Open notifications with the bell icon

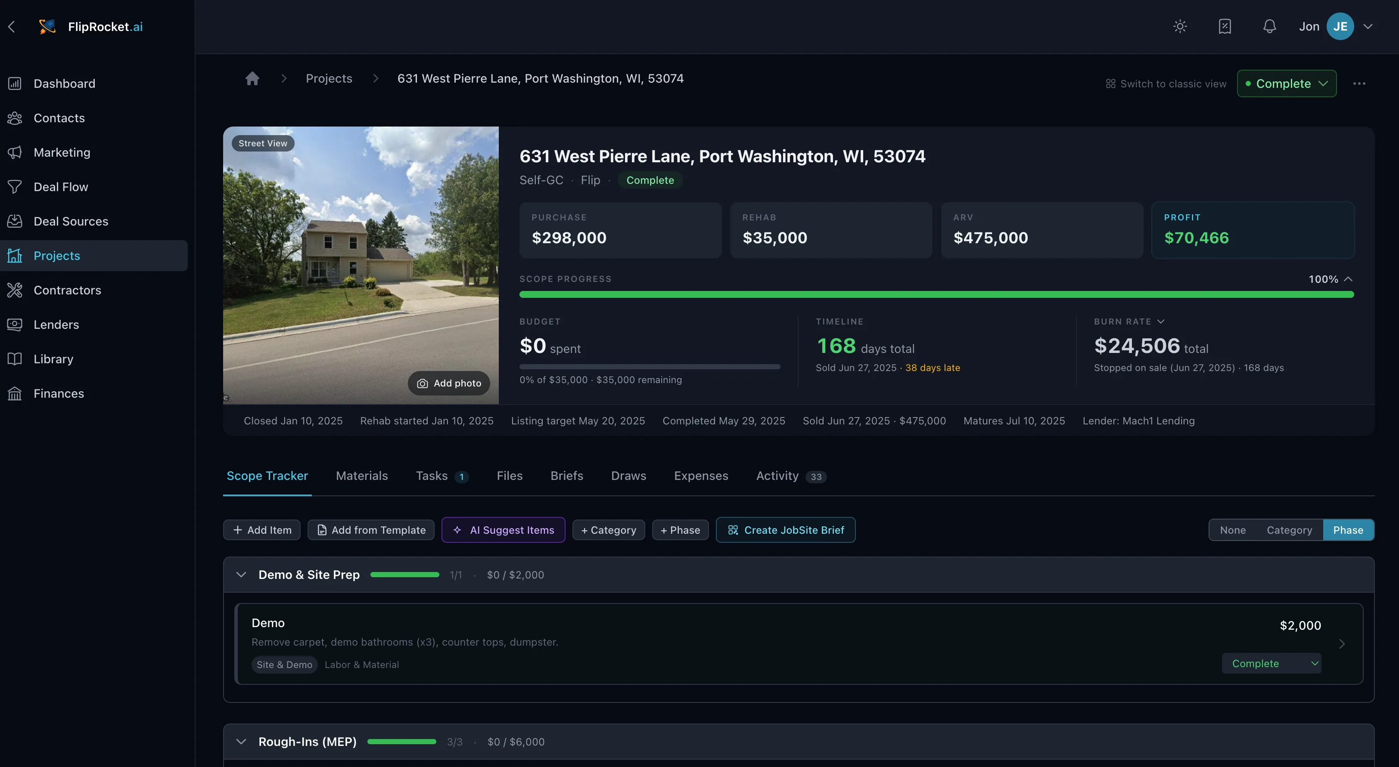coord(1269,27)
